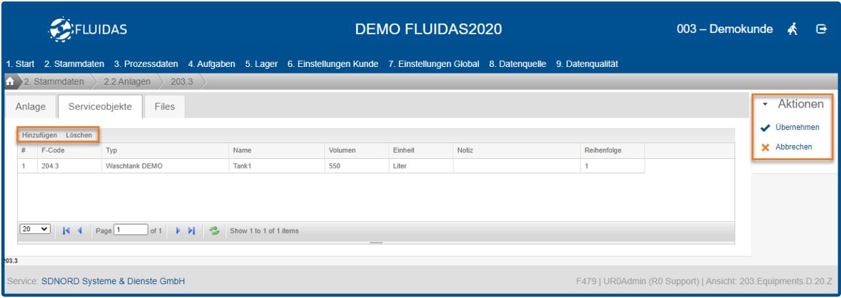
Task: Click Übernehmen to apply changes
Action: (797, 127)
